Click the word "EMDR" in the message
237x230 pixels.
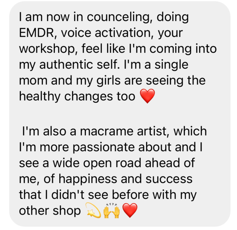coord(36,33)
